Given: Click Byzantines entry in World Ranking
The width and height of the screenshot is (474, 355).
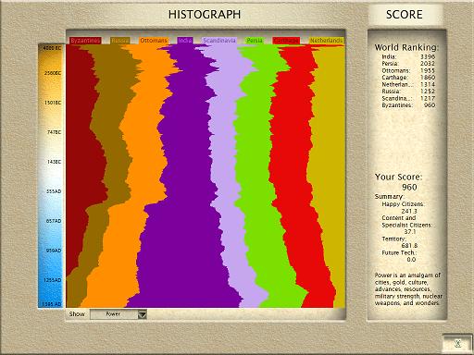Looking at the screenshot, I should tap(408, 105).
